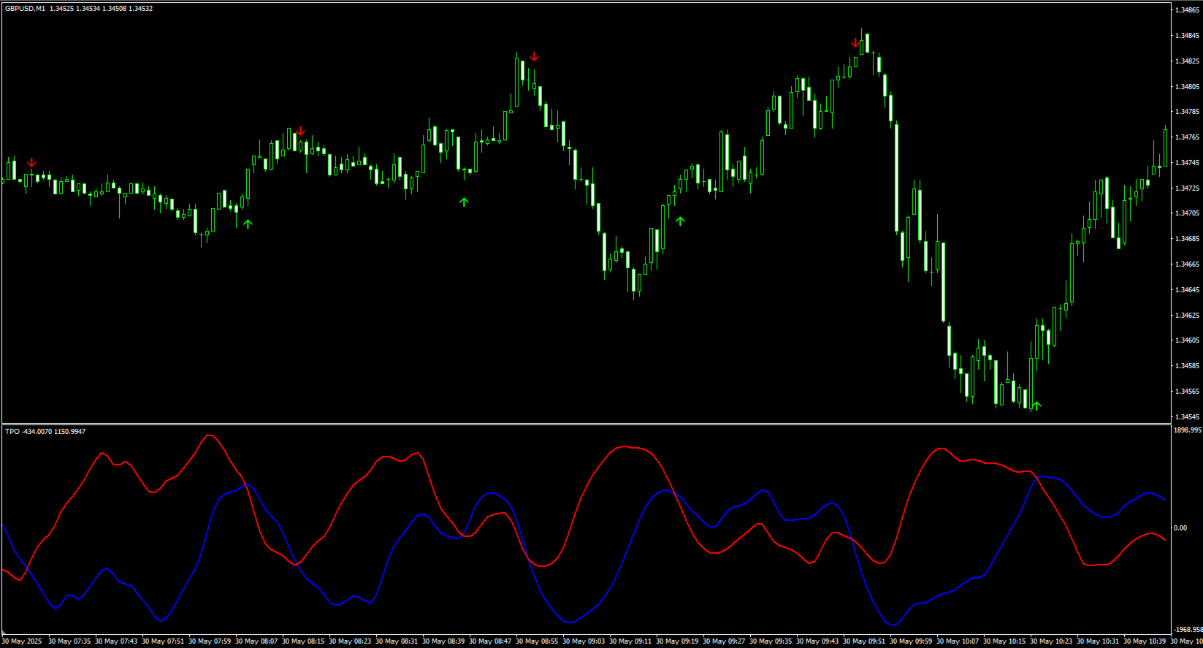Click the 30 May 07:35 time label
This screenshot has width=1203, height=648.
point(69,641)
